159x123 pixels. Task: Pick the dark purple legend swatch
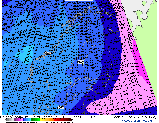[15, 120]
